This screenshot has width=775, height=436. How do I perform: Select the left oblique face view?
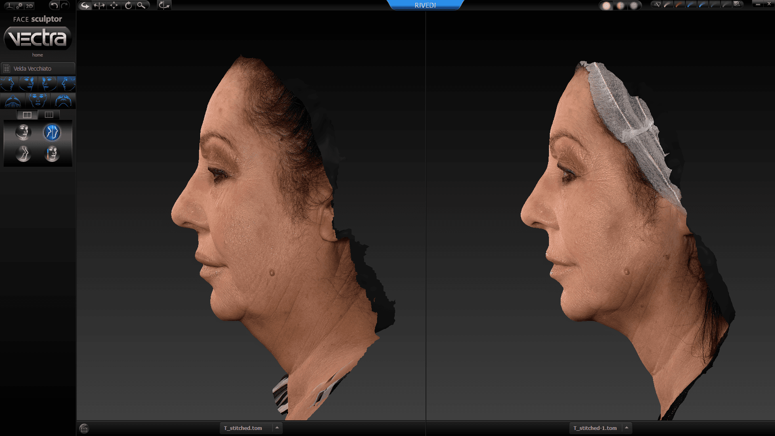click(47, 84)
